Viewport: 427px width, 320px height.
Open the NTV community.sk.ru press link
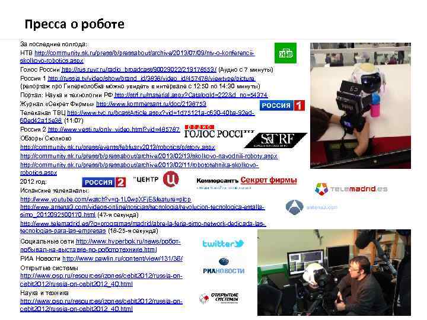tap(137, 57)
